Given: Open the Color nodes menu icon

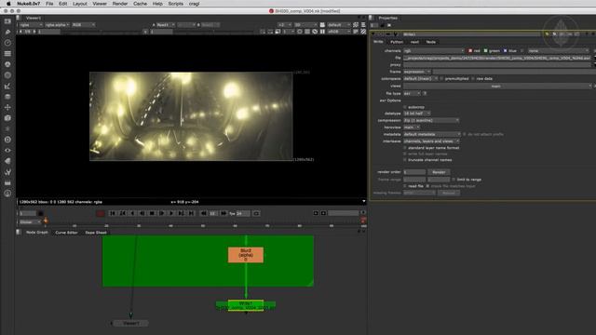Looking at the screenshot, I should [x=7, y=64].
